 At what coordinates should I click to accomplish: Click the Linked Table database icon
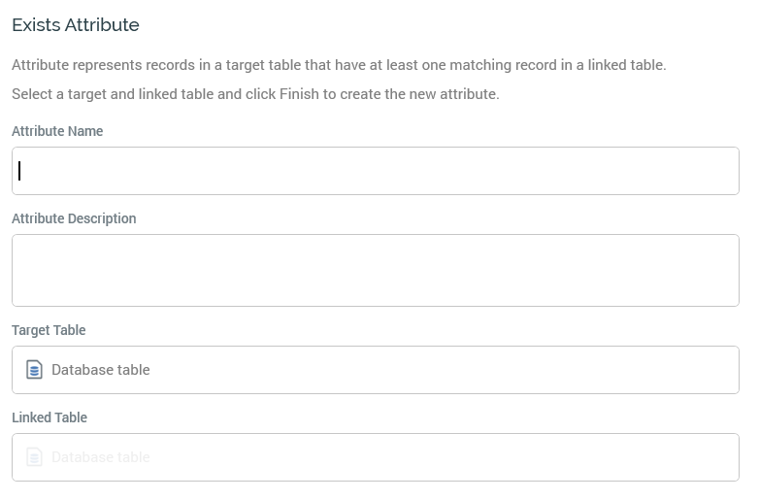click(34, 457)
